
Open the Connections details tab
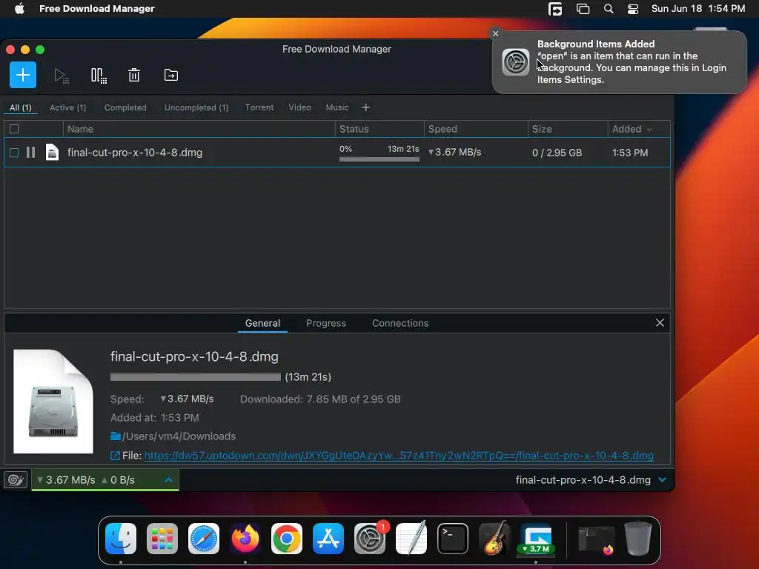400,323
